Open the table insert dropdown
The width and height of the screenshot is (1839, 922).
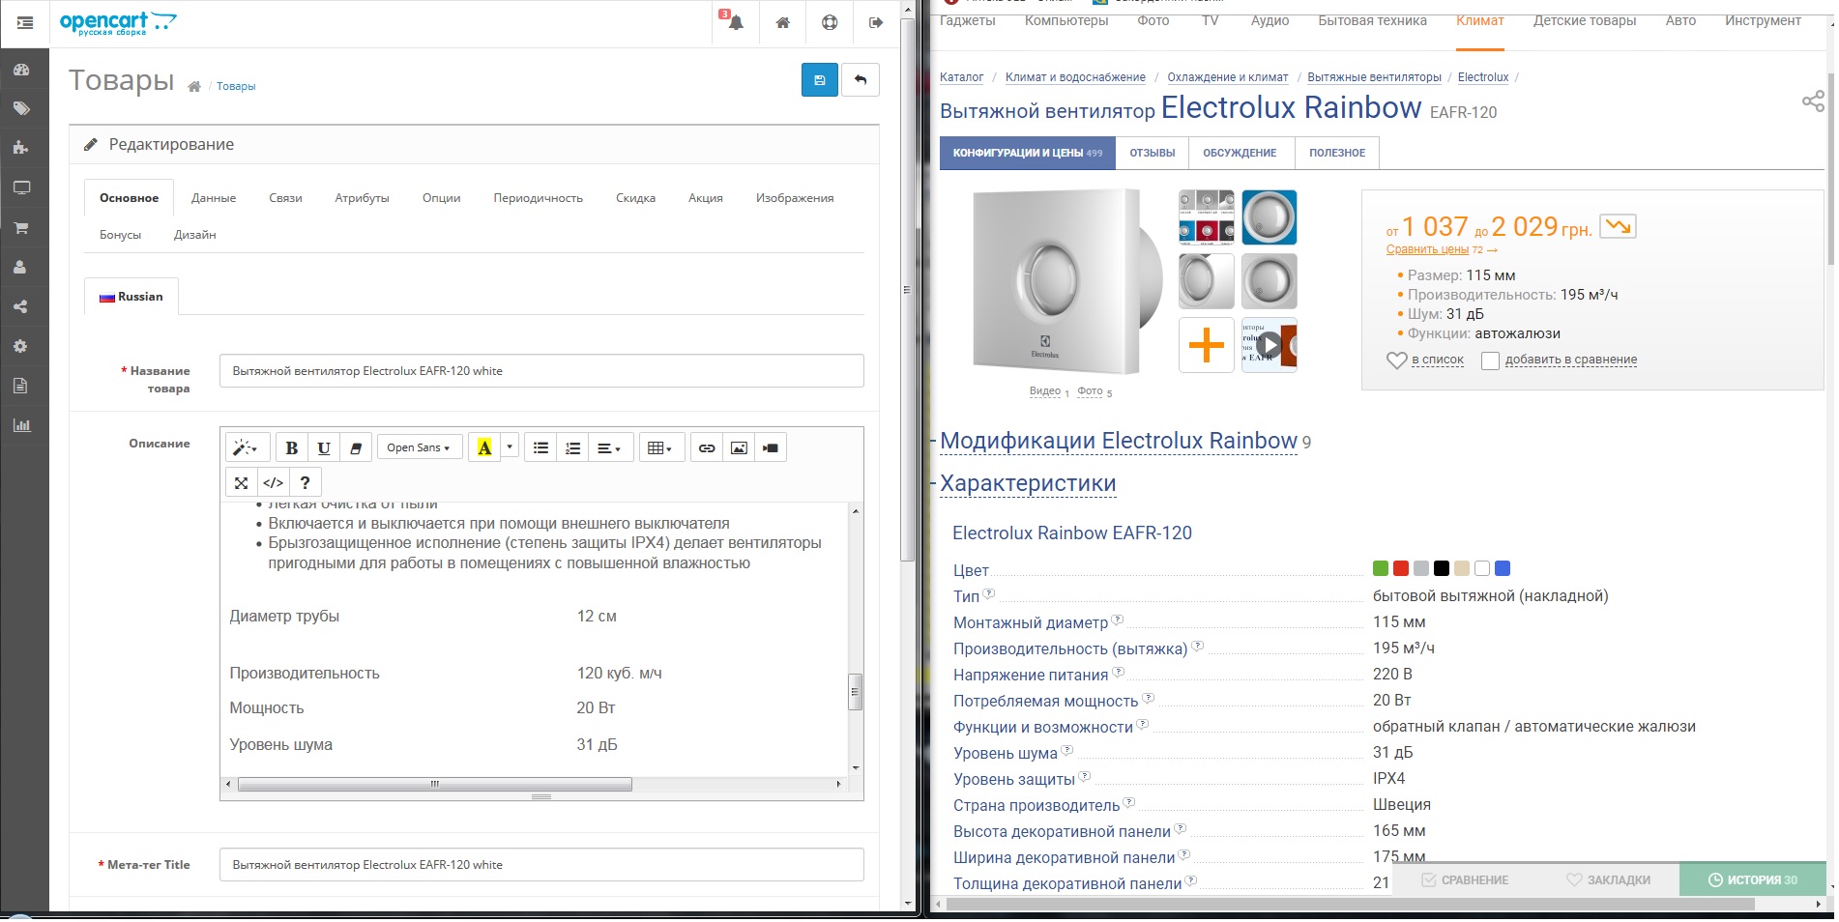tap(660, 447)
